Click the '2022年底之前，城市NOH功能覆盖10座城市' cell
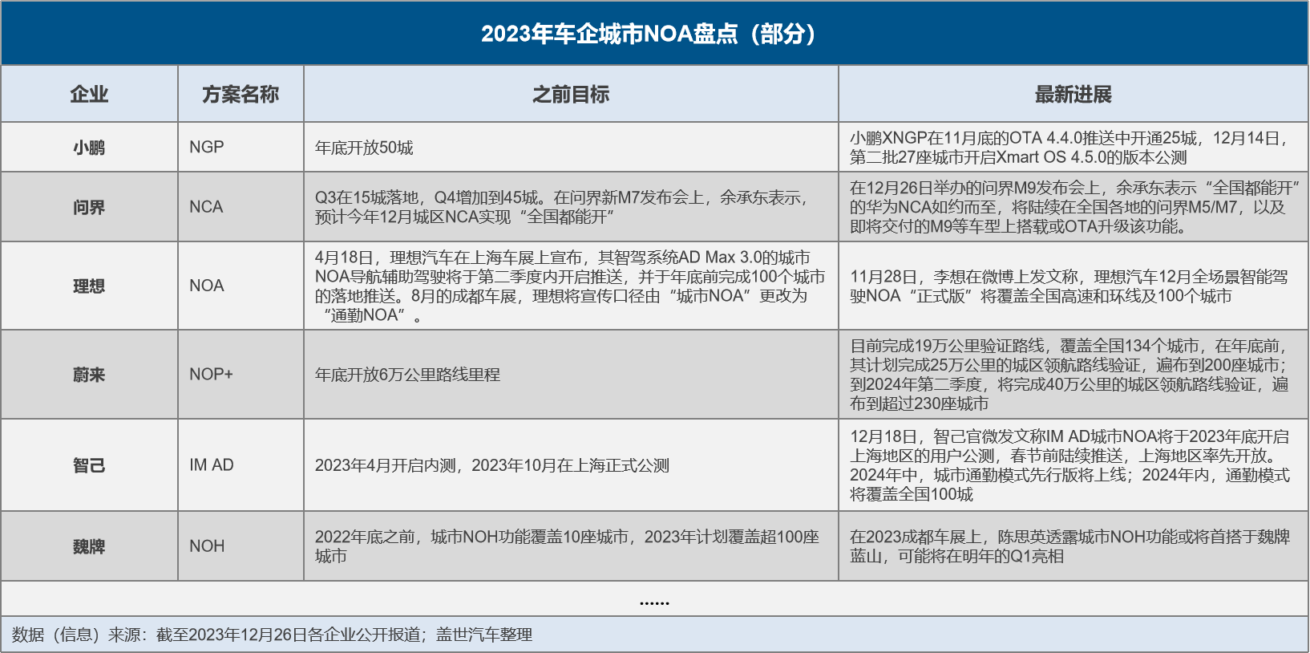1310x653 pixels. coord(571,546)
